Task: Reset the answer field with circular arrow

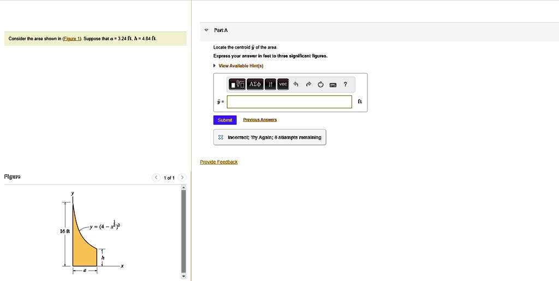Action: 320,84
